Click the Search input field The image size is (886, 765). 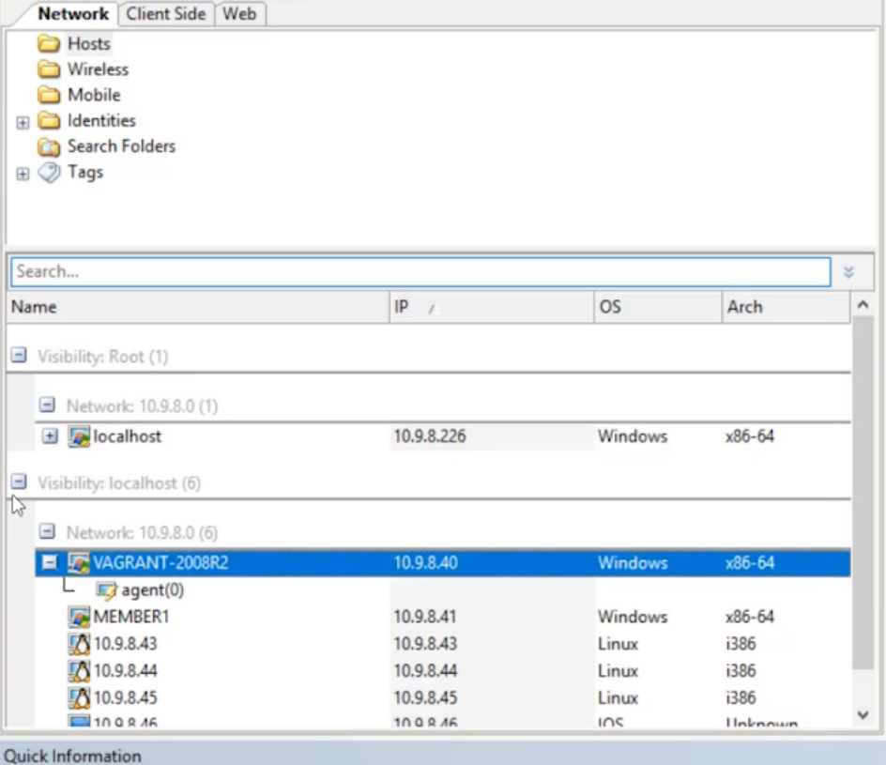pos(420,272)
